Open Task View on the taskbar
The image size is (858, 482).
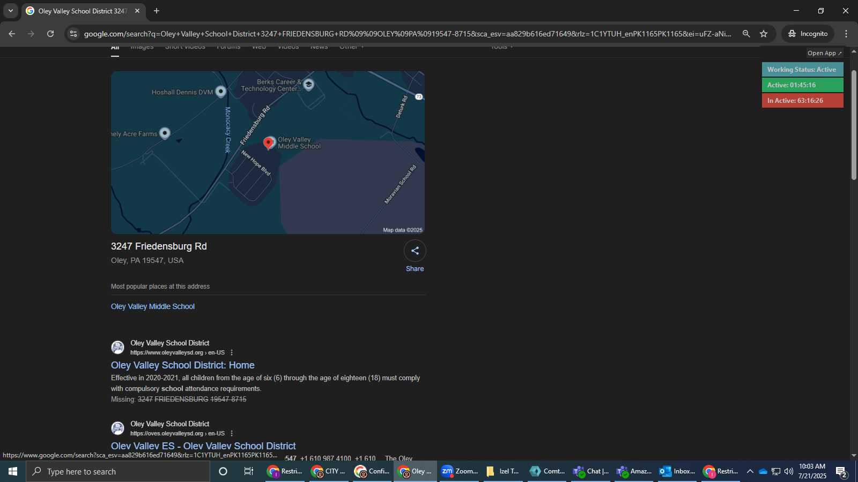point(249,471)
